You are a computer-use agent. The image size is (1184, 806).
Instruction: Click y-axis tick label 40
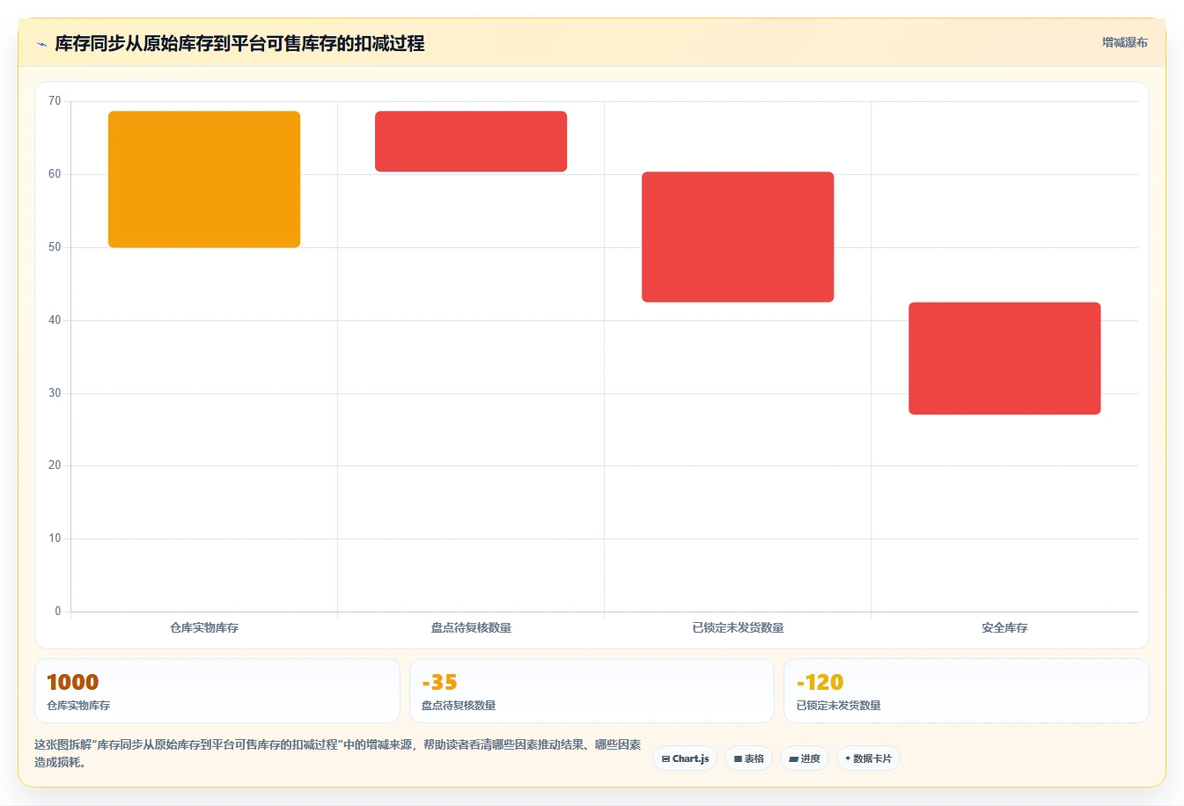[55, 320]
